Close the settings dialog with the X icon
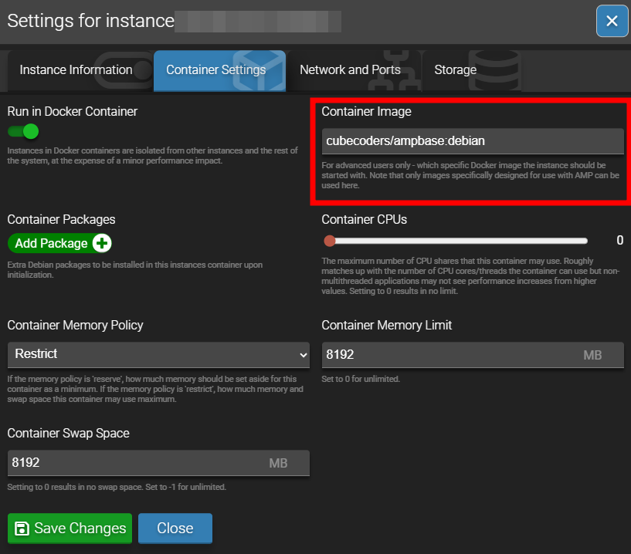This screenshot has height=554, width=631. (x=612, y=21)
